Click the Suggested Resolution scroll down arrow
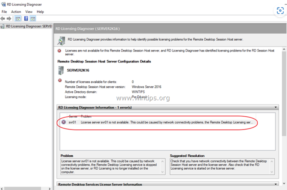 272,172
